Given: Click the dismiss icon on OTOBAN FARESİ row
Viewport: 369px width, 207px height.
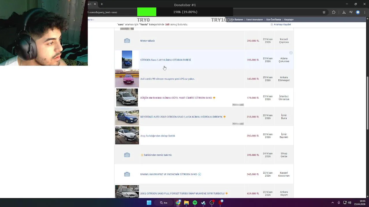Looking at the screenshot, I should pos(291,53).
